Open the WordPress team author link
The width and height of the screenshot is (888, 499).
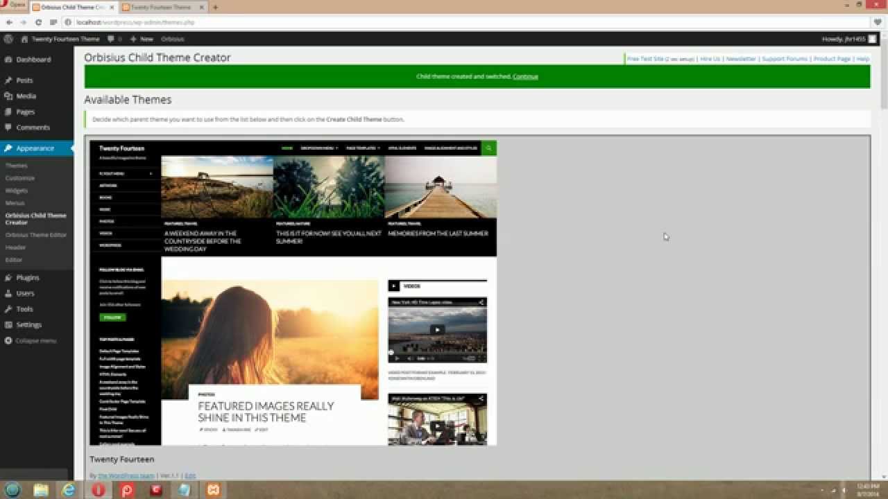point(126,475)
